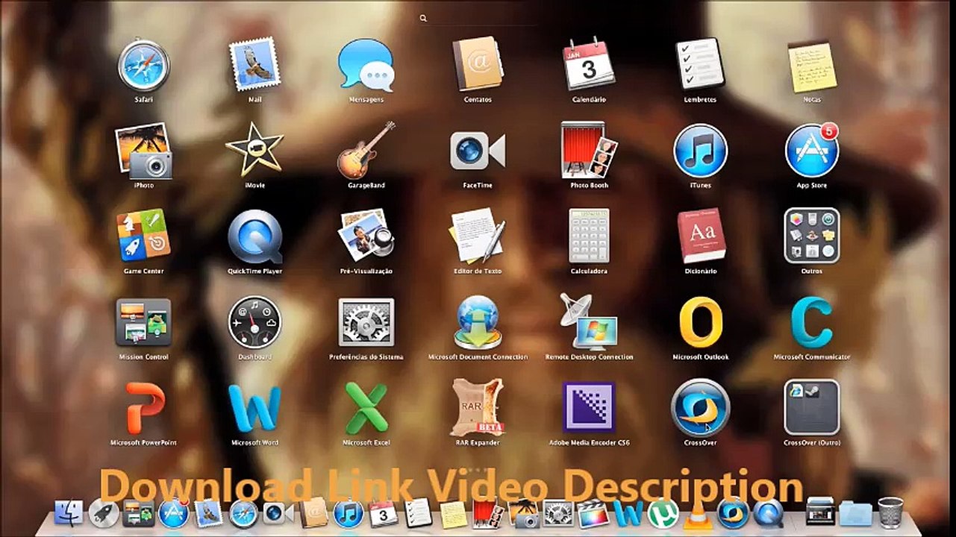Open the CrossOver (Outro) folder
Viewport: 956px width, 537px height.
(812, 408)
